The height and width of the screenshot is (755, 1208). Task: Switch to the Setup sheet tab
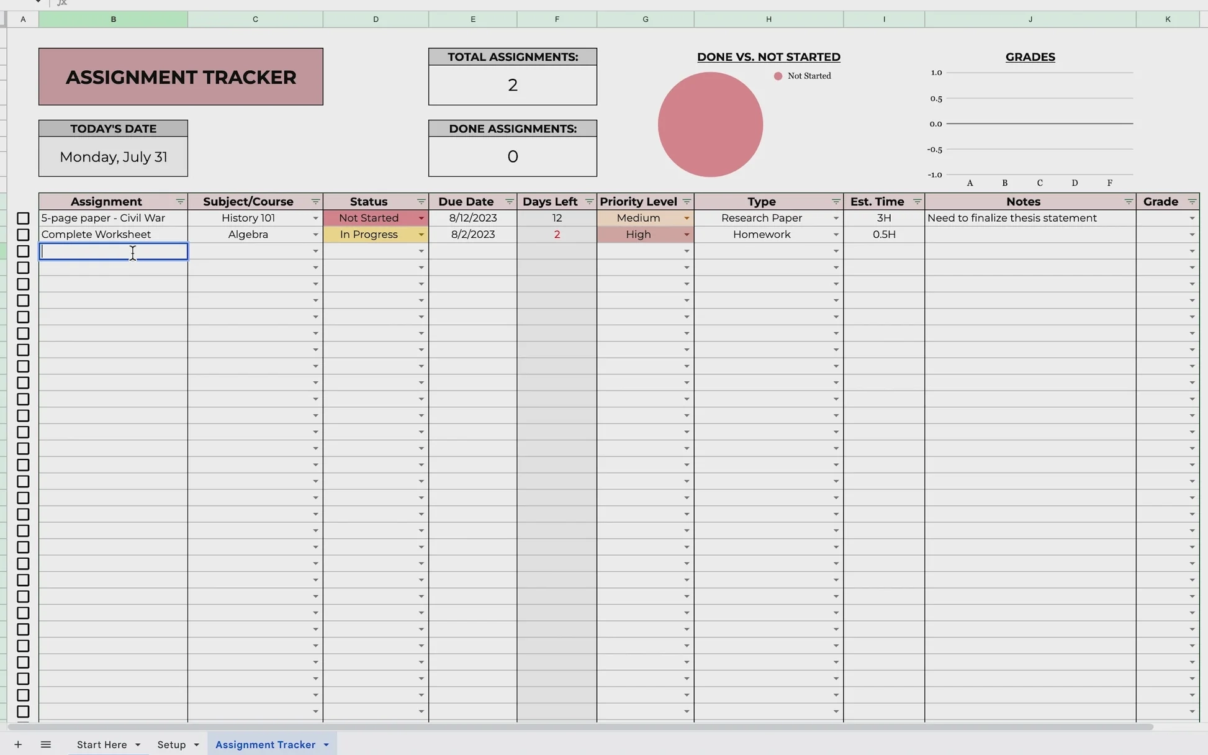coord(171,744)
